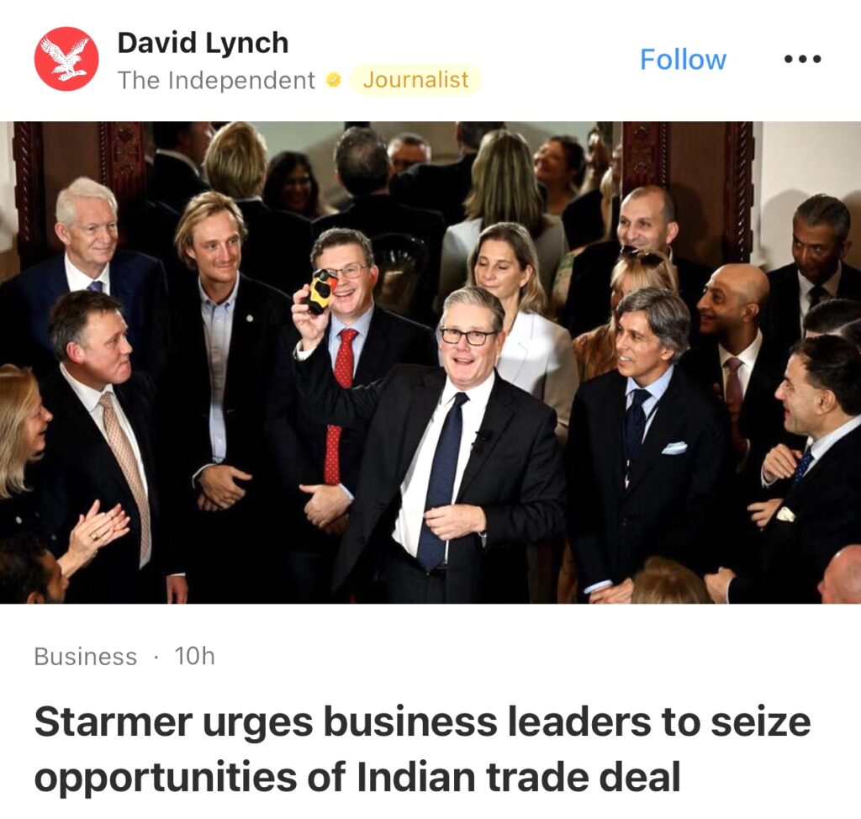Image resolution: width=861 pixels, height=819 pixels.
Task: Open the three-dot more options menu
Action: tap(803, 59)
